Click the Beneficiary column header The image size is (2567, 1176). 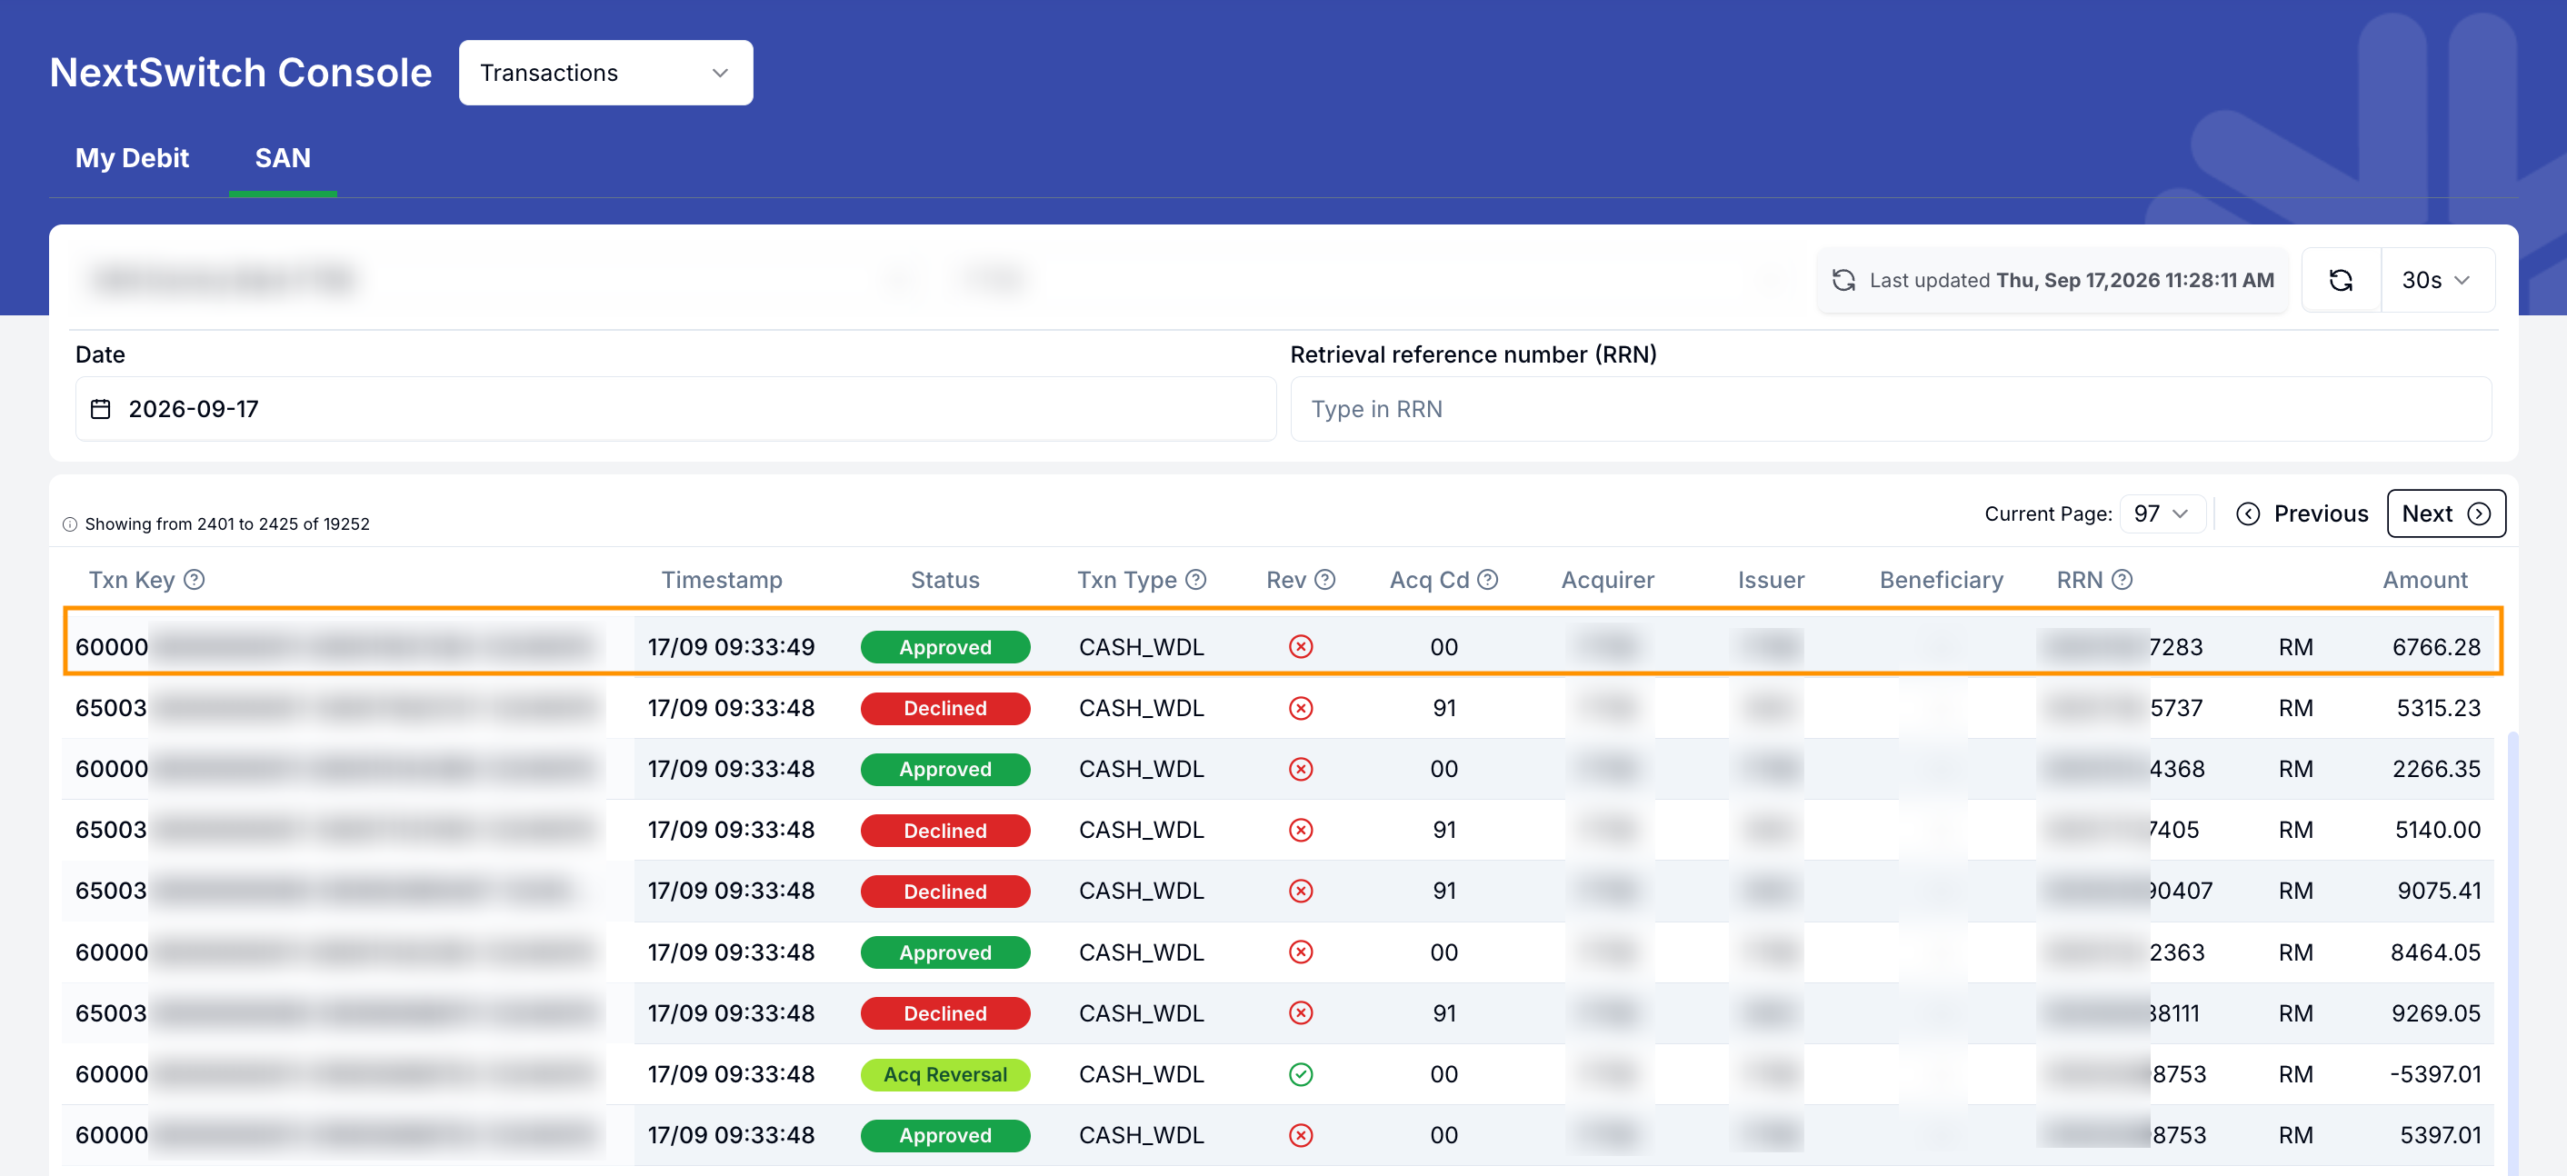tap(1942, 579)
